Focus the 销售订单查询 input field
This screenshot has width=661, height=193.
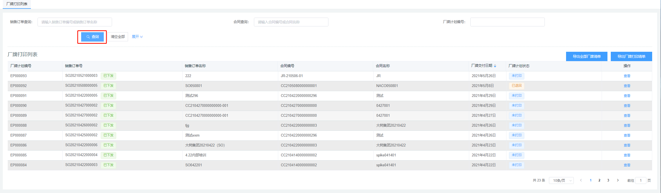coord(75,22)
